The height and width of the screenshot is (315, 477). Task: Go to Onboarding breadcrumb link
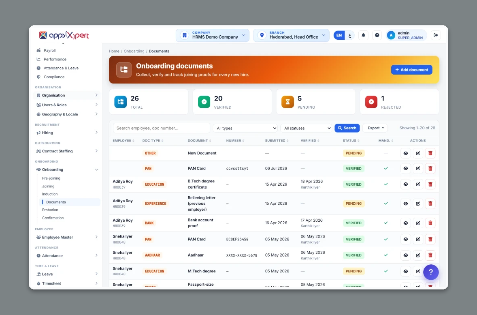coord(134,51)
